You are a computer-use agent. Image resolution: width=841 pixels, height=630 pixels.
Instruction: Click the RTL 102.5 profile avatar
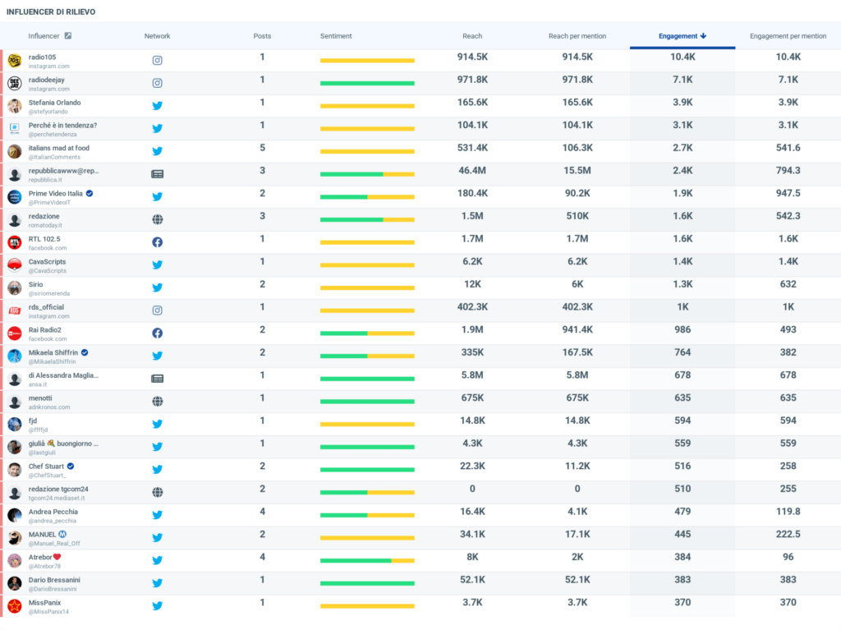coord(15,242)
